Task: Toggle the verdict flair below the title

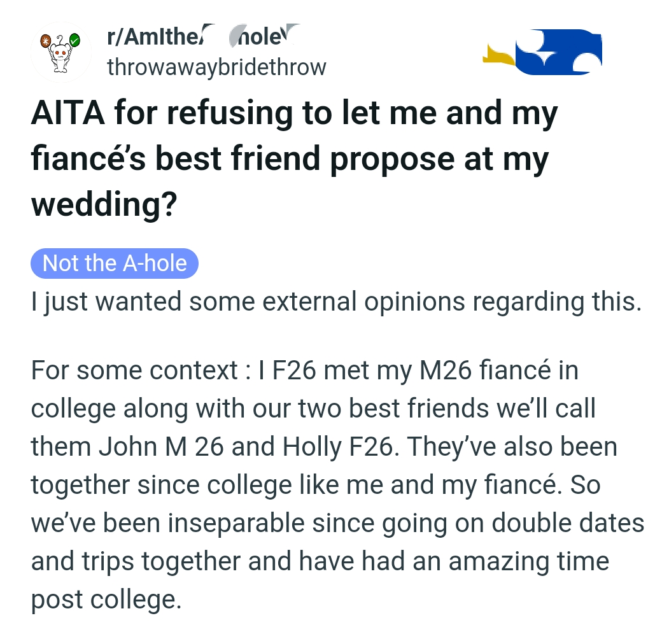Action: click(x=114, y=263)
